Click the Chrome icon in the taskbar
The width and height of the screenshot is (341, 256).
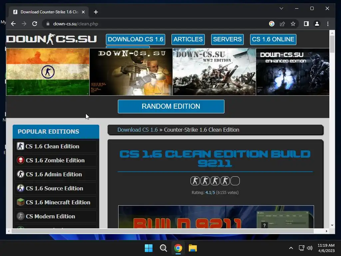(178, 248)
